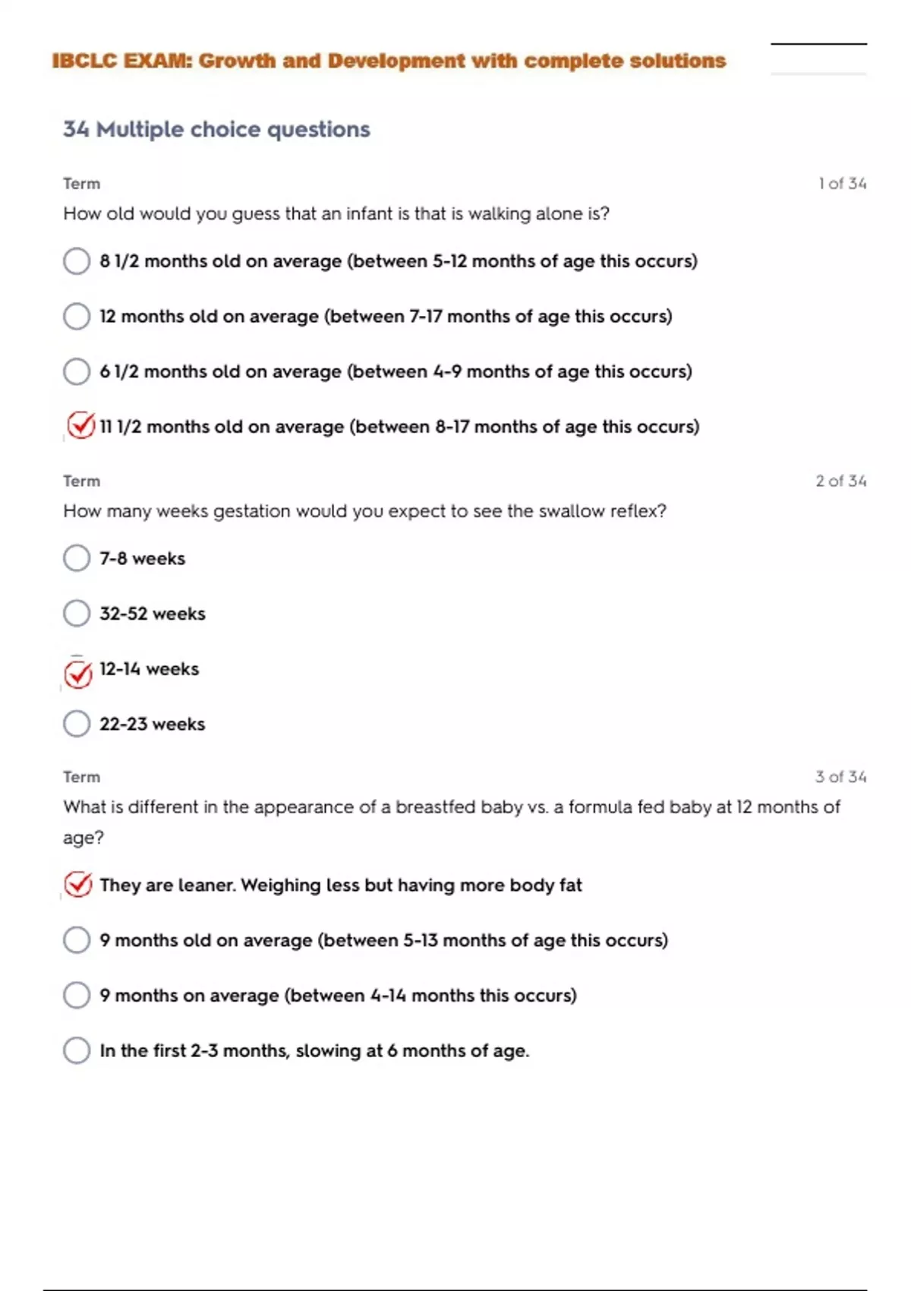This screenshot has height=1291, width=911.
Task: Click the IBCLC EXAM document title
Action: pos(389,61)
